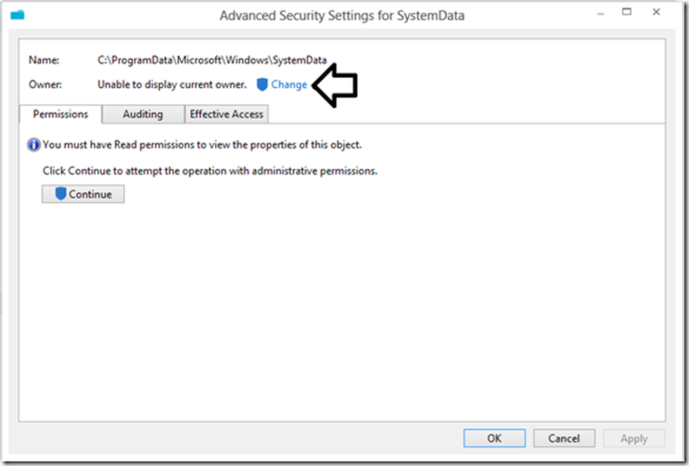Cancel the Advanced Security Settings dialog
This screenshot has width=689, height=466.
(564, 438)
